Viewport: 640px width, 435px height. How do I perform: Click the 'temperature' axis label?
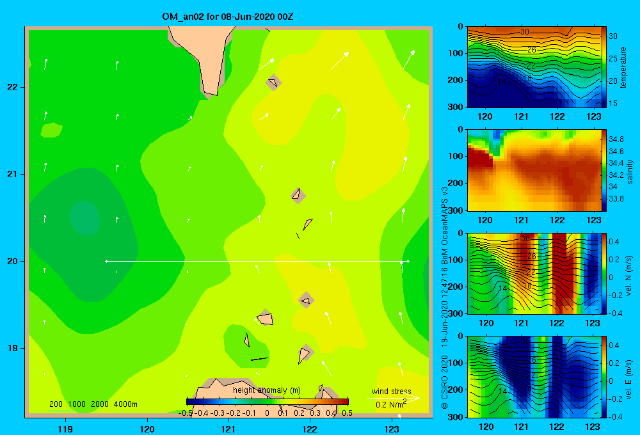tap(623, 68)
